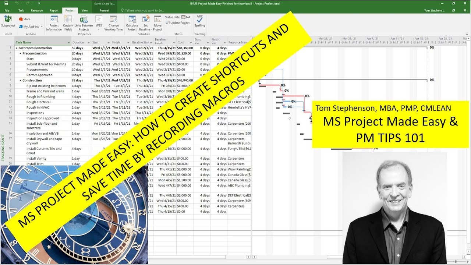Open the Set Baseline dropdown
The height and width of the screenshot is (265, 471).
point(145,23)
